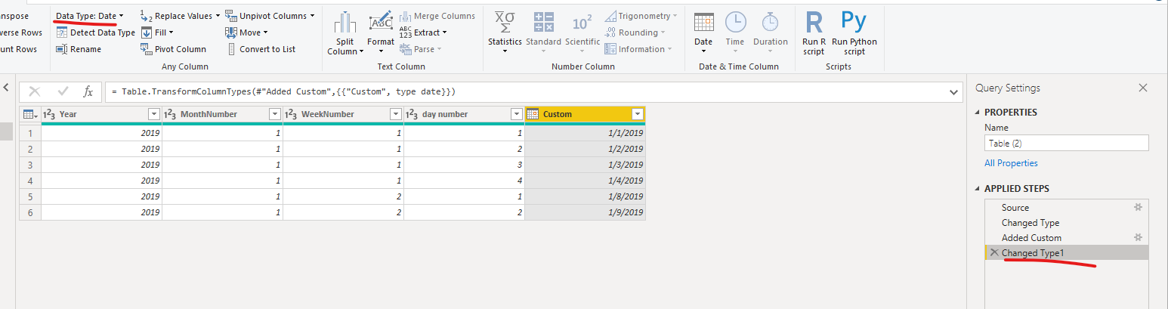
Task: Click Detect Data Type button
Action: [x=96, y=32]
